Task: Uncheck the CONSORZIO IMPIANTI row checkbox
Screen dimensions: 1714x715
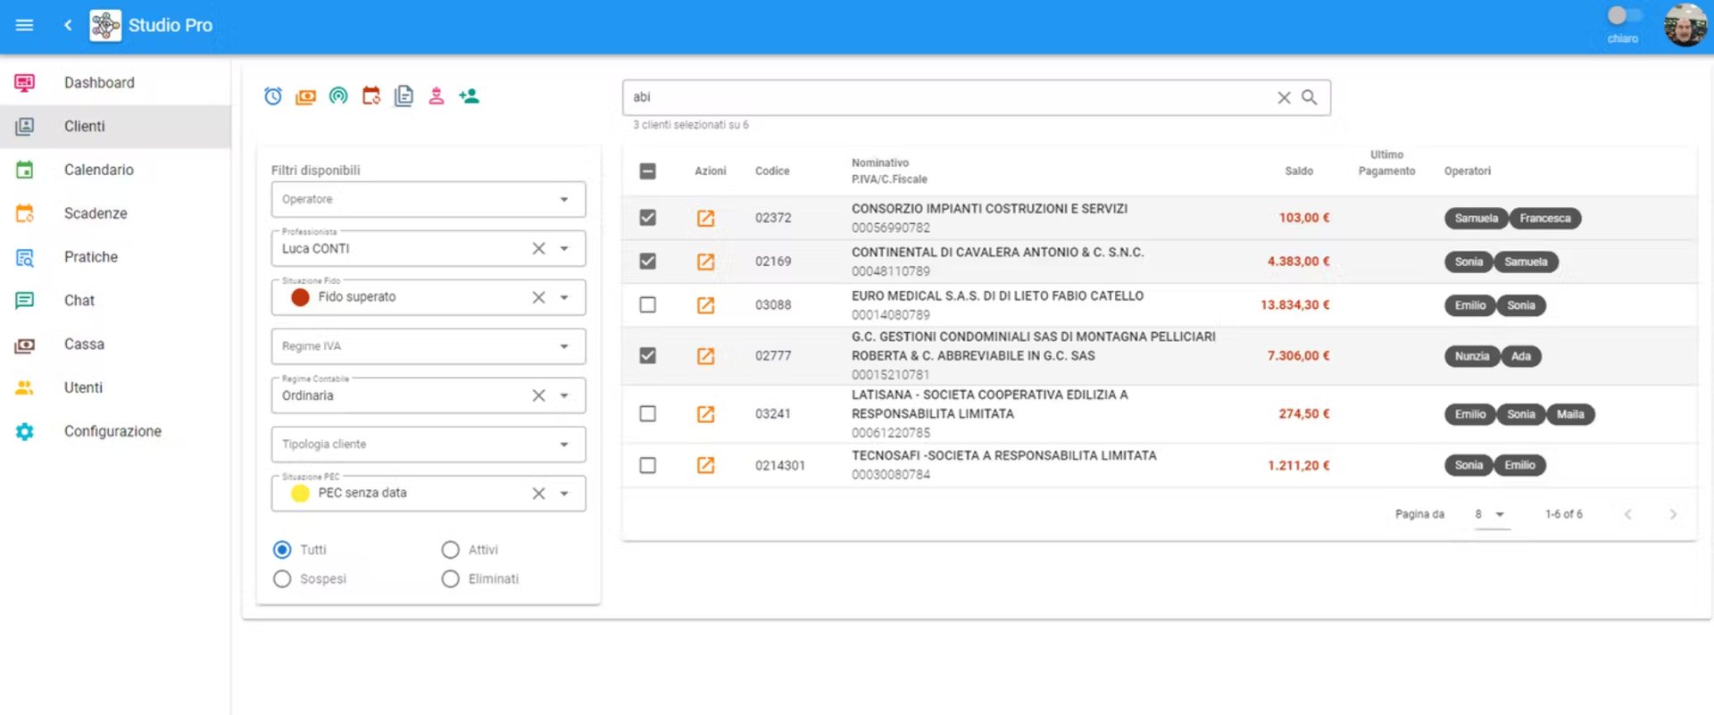Action: [648, 218]
